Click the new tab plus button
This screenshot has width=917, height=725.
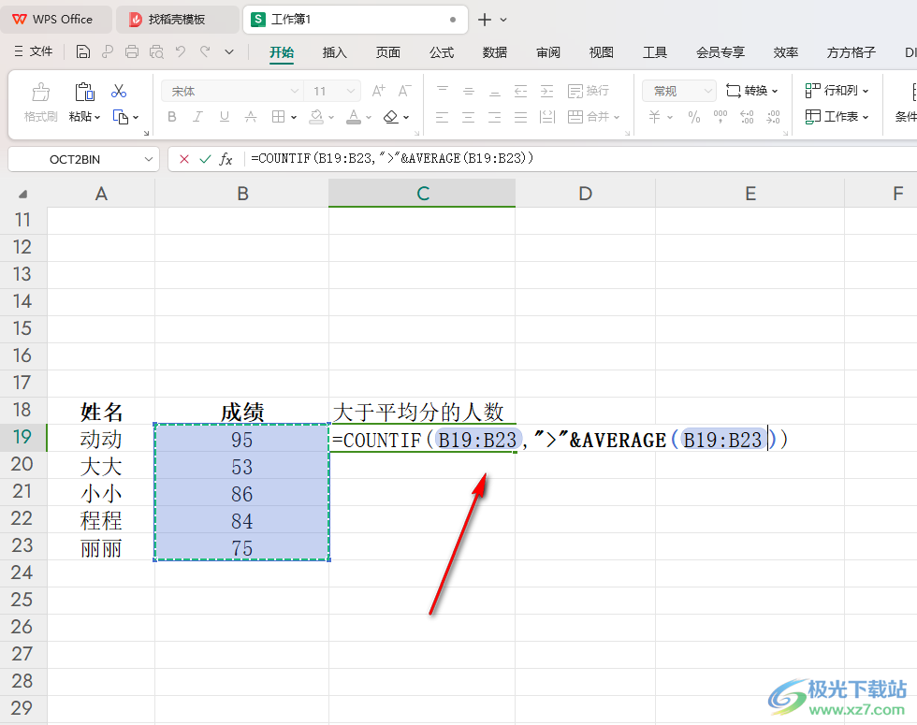(x=485, y=20)
